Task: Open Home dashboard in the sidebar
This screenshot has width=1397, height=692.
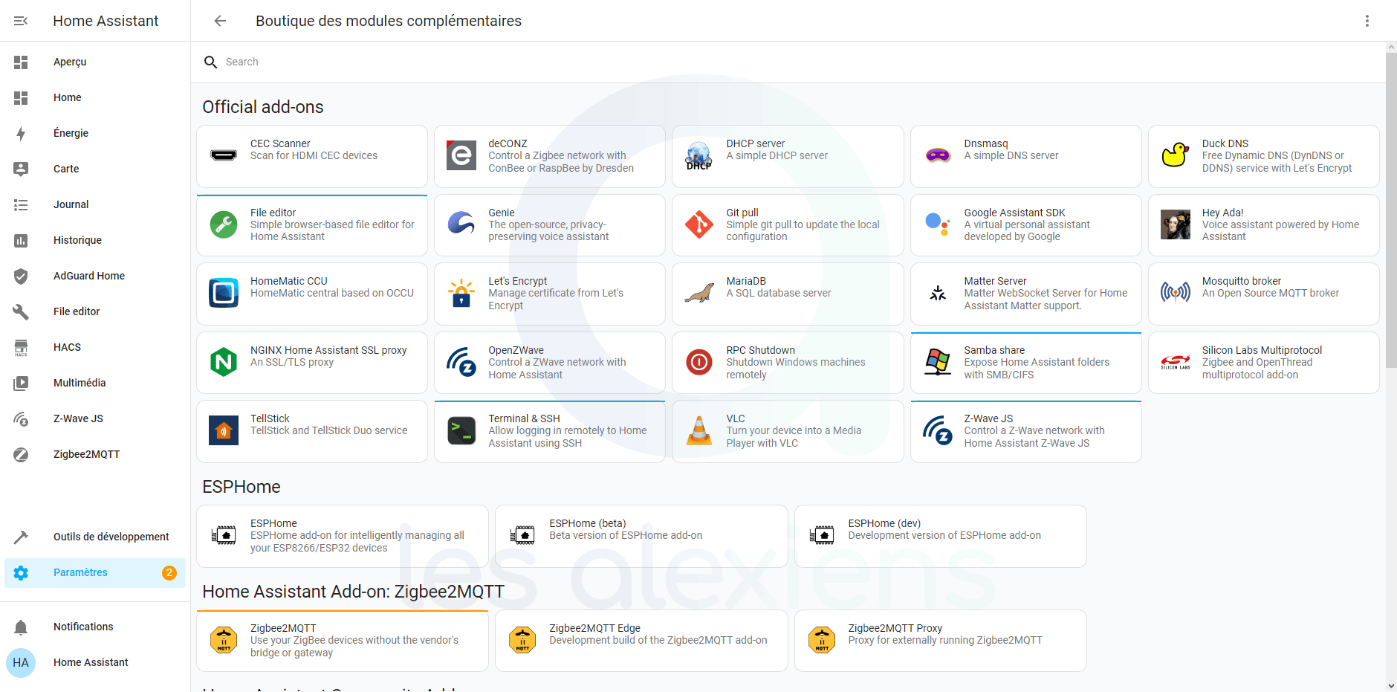Action: (95, 97)
